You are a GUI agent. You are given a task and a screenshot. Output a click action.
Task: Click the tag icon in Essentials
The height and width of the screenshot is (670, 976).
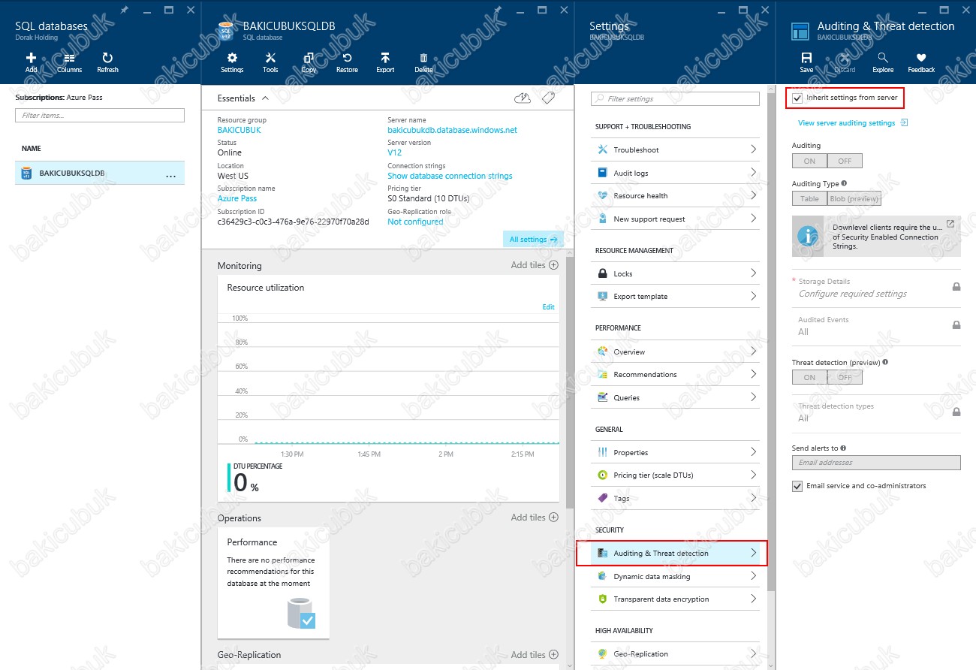pyautogui.click(x=548, y=98)
